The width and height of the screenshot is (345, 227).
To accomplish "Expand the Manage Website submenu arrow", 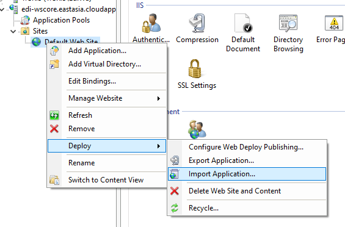I will point(159,98).
